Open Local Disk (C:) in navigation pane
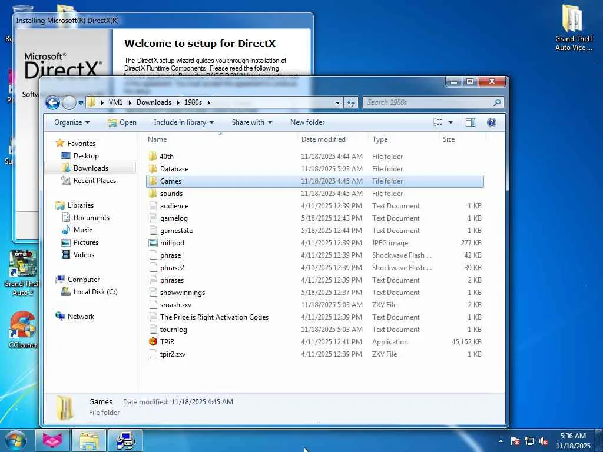The width and height of the screenshot is (603, 452). [x=95, y=292]
